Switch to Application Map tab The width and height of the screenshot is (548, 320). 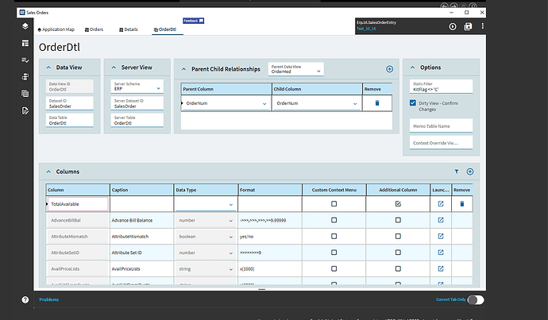click(56, 29)
